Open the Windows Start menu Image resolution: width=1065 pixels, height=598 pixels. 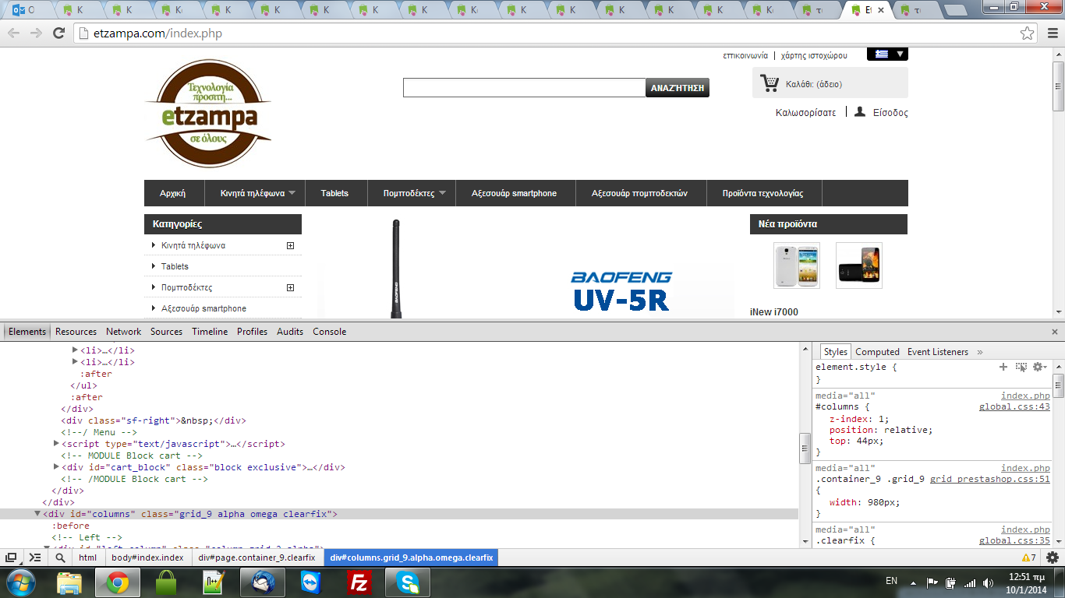click(20, 582)
